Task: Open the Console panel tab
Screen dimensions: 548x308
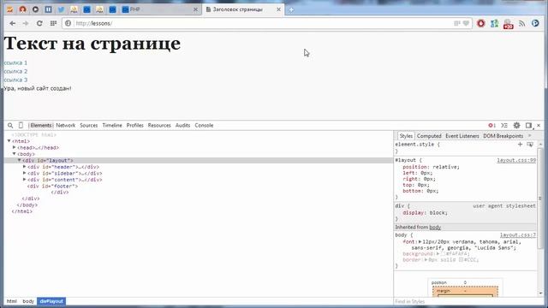Action: [204, 126]
